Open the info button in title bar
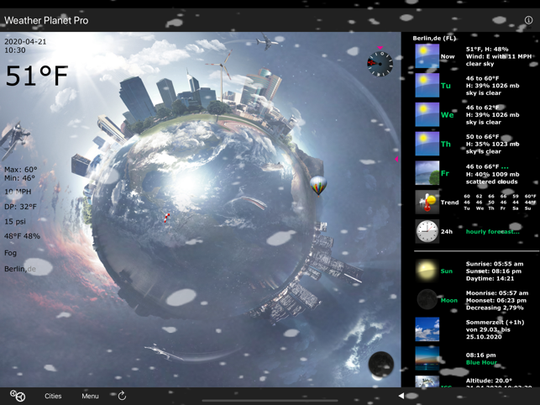 click(x=528, y=20)
